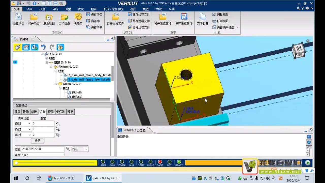Click the lock icon in project tree toolbar
The height and width of the screenshot is (183, 325).
tap(60, 47)
